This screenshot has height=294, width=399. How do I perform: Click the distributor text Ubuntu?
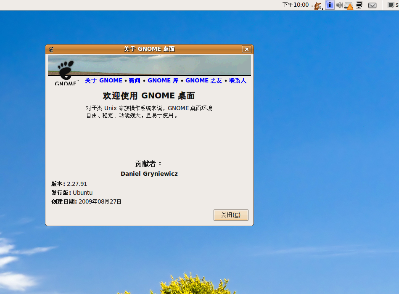(83, 193)
